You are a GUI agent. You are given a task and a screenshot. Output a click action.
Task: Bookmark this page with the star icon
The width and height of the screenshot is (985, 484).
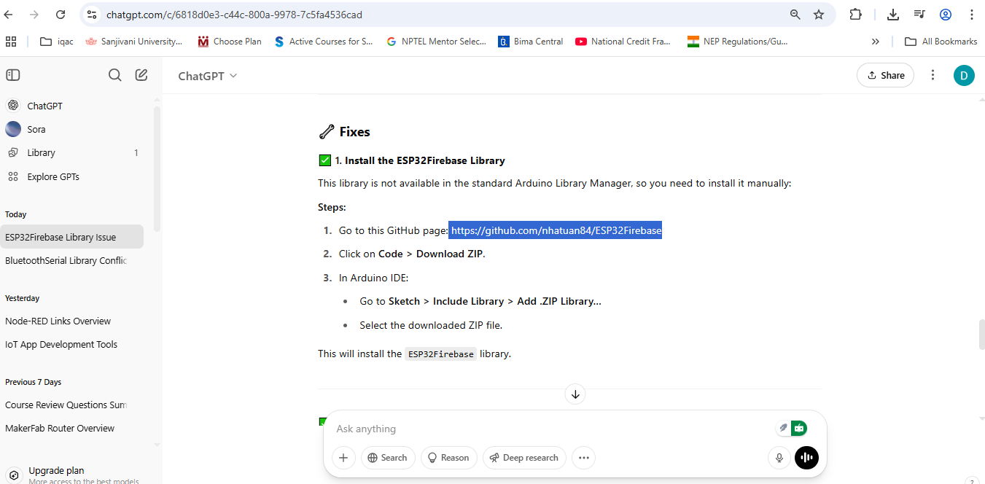tap(819, 15)
